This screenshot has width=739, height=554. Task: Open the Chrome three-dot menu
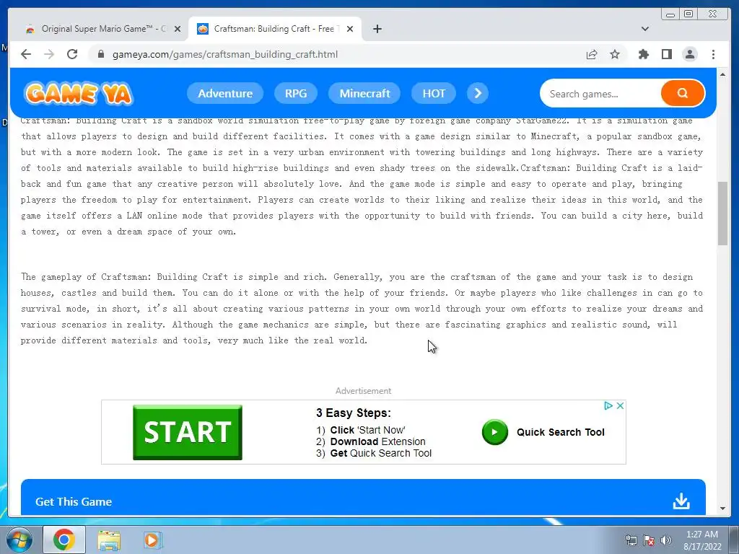713,54
